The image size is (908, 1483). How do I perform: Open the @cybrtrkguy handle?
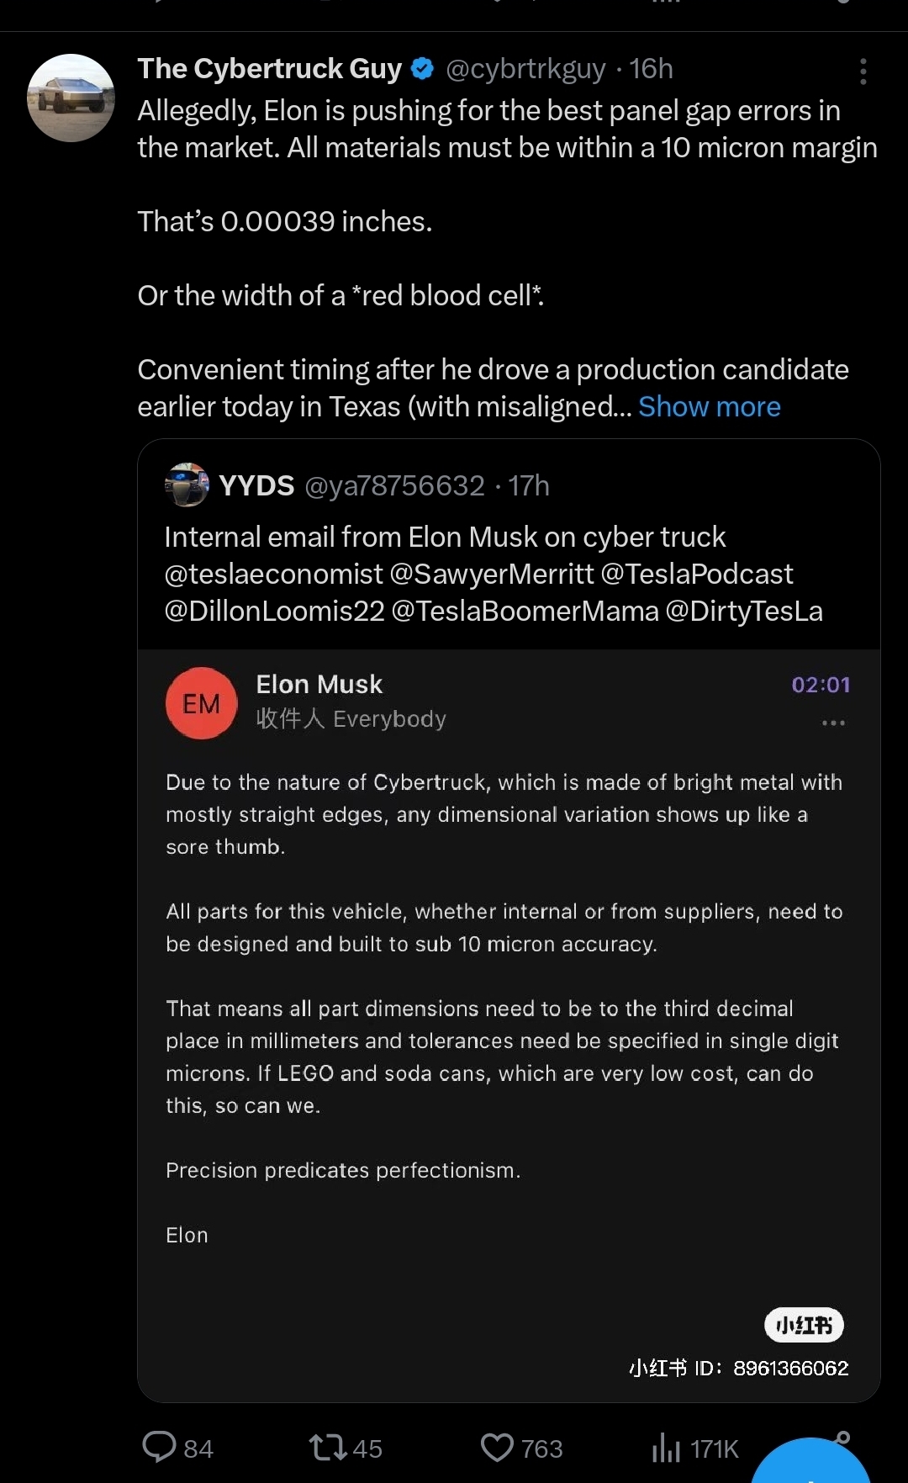(525, 69)
